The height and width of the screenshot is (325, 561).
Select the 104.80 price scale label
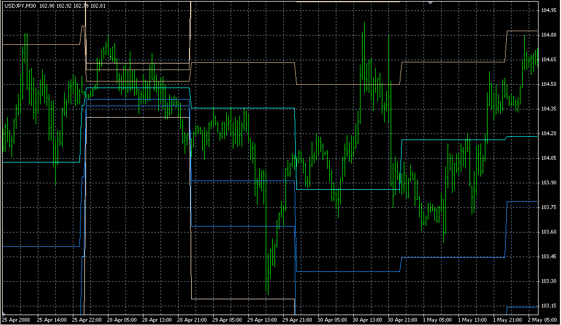(548, 35)
